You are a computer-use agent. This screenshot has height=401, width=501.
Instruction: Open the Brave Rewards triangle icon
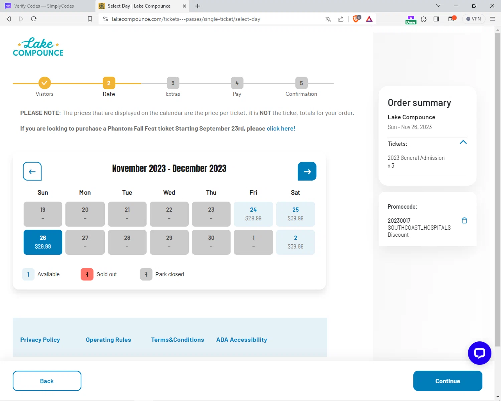369,19
